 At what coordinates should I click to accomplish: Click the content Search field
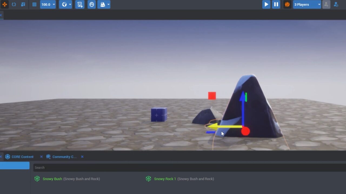pos(189,168)
